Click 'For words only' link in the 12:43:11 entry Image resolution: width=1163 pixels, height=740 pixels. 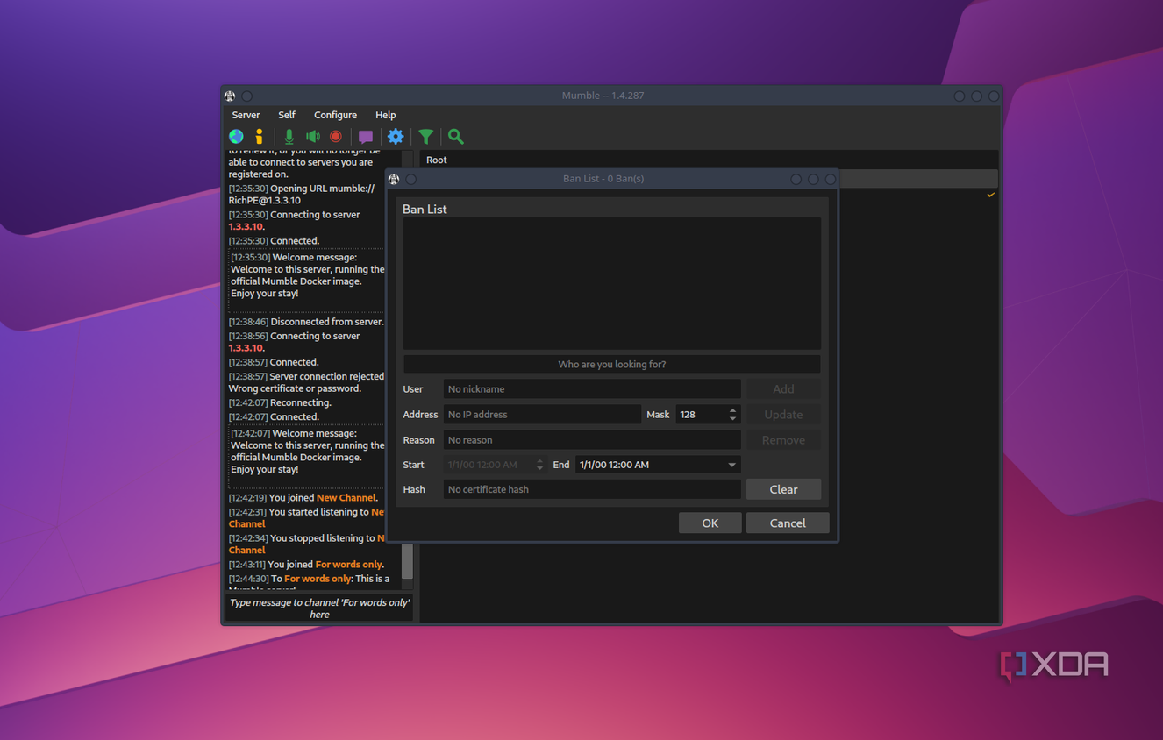point(348,565)
